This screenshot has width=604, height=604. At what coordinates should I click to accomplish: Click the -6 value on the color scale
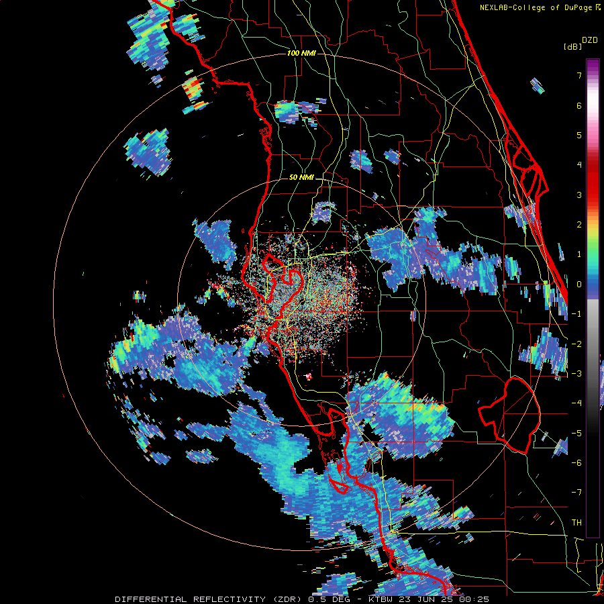tap(576, 463)
